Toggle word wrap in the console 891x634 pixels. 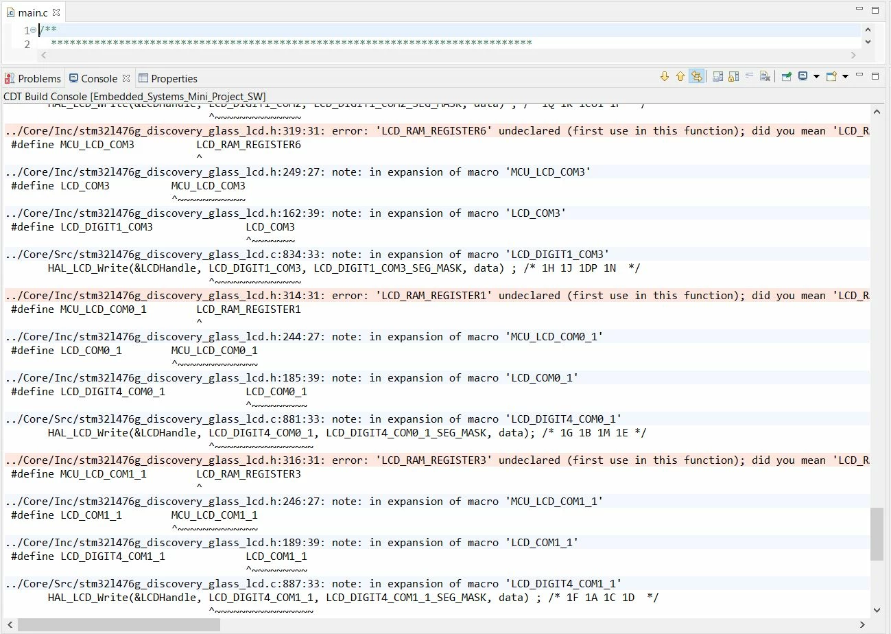750,77
